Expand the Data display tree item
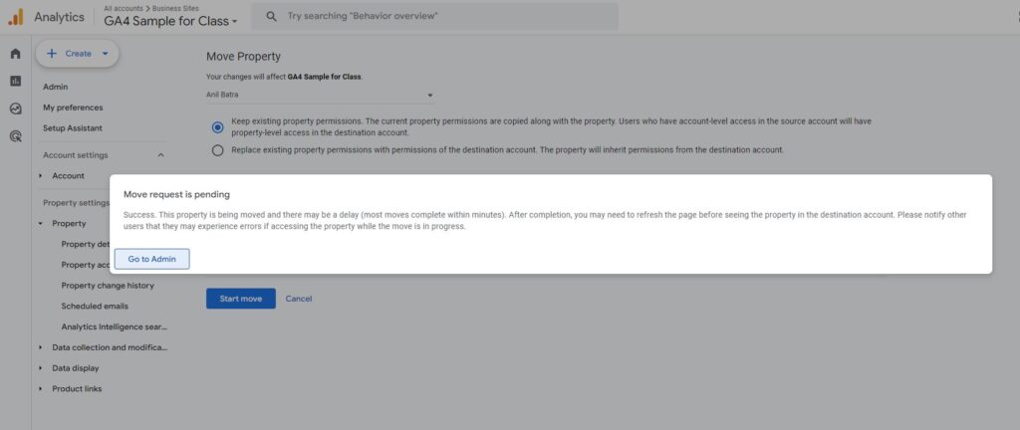Viewport: 1020px width, 430px height. coord(41,368)
